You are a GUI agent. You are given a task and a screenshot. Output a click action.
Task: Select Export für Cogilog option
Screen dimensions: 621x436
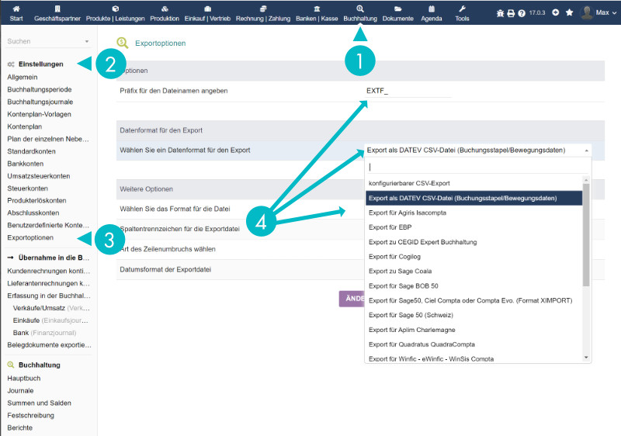[x=474, y=256]
